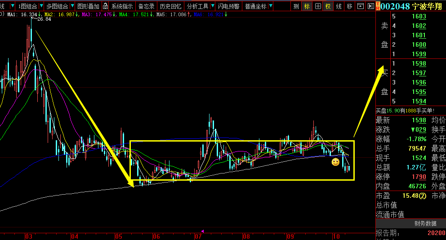Click the panel window icon in toolbar
The height and width of the screenshot is (240, 446).
[x=361, y=6]
